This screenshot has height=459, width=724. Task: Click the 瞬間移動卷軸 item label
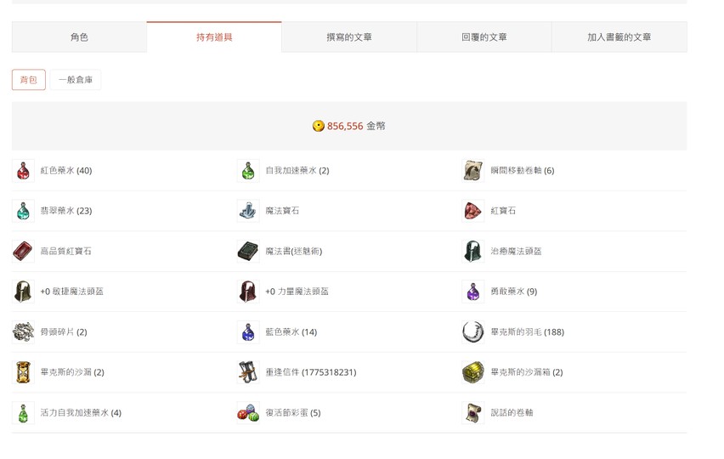(522, 171)
